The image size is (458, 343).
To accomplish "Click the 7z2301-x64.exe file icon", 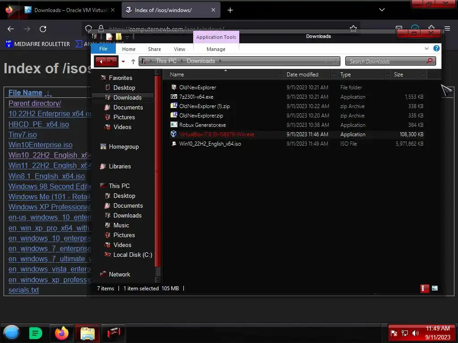I will [174, 96].
